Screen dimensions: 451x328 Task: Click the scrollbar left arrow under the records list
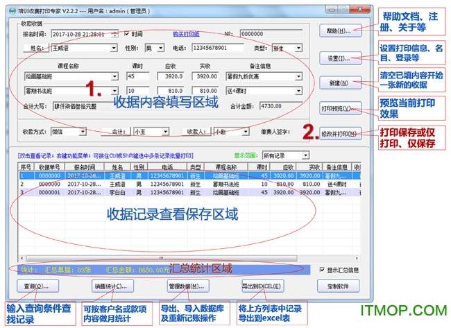[x=22, y=258]
